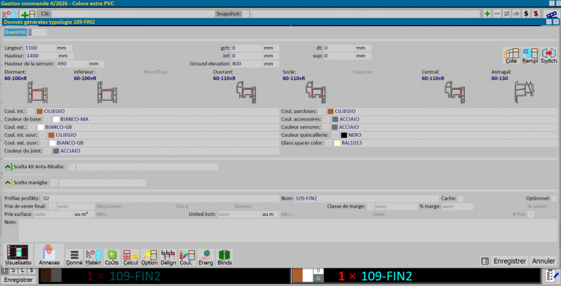Toggle the C button beside Coul. parcloses
The width and height of the screenshot is (561, 286).
pyautogui.click(x=322, y=111)
